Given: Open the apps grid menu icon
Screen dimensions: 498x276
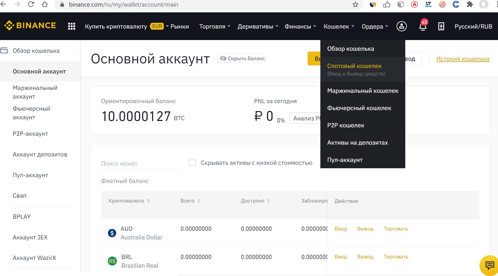Looking at the screenshot, I should click(x=72, y=27).
